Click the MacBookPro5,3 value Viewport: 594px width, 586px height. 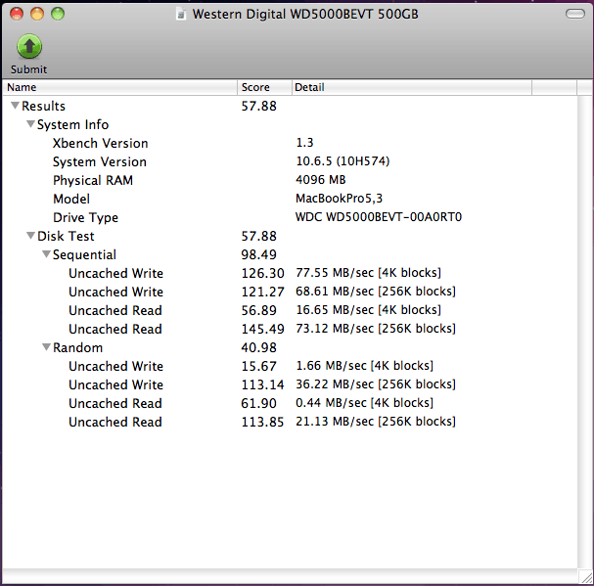tap(339, 199)
